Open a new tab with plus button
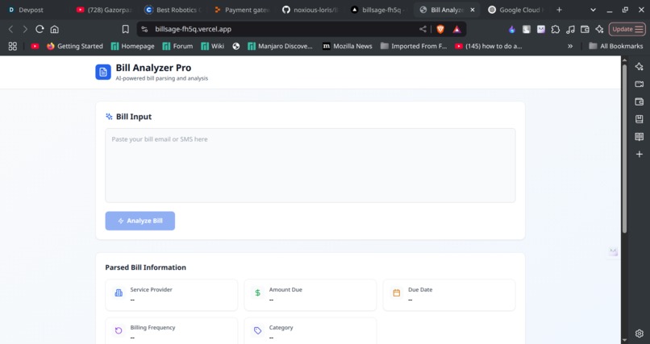650x344 pixels. click(x=559, y=10)
